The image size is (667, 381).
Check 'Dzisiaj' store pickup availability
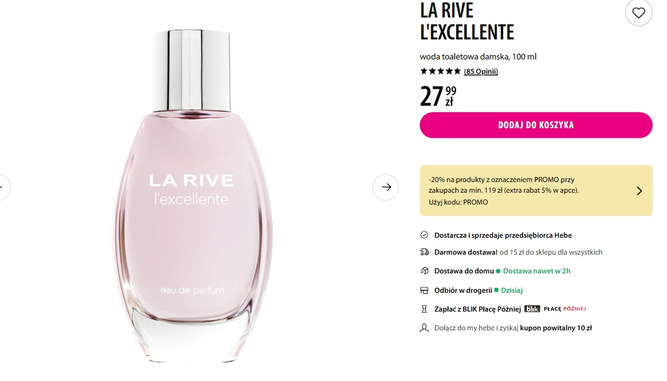(x=511, y=290)
